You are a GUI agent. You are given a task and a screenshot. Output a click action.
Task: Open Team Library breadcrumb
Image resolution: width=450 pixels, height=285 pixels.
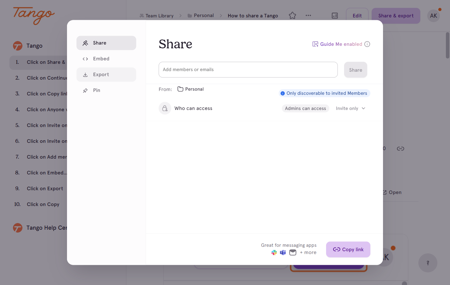[156, 16]
